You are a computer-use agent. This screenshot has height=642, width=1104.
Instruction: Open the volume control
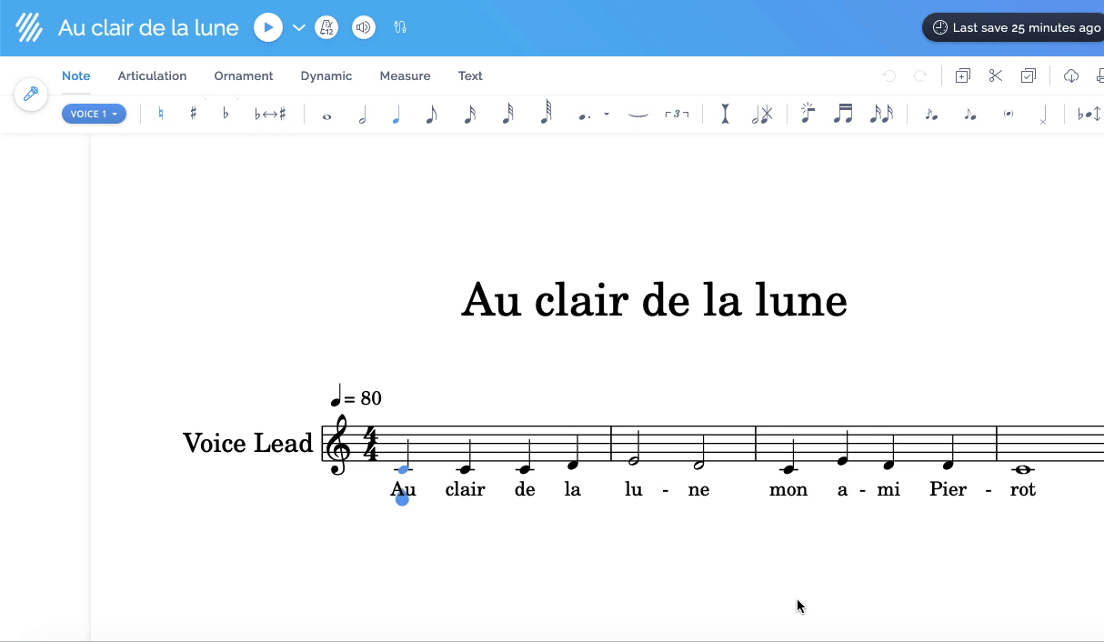point(364,27)
